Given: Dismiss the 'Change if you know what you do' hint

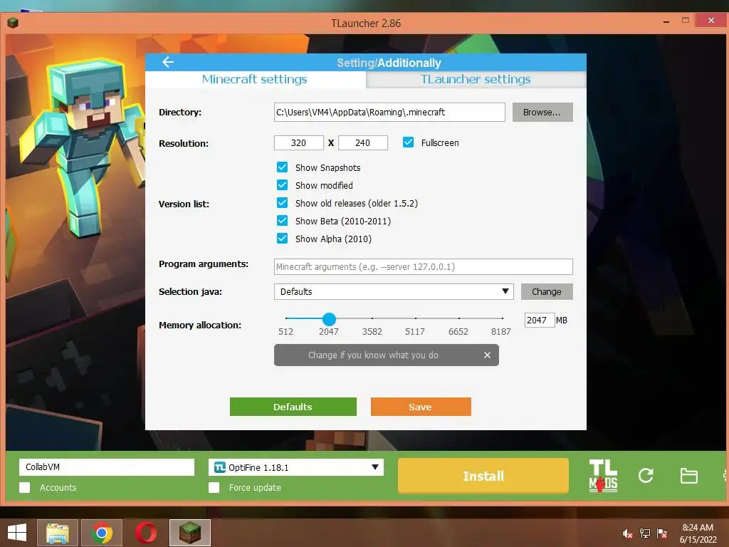Looking at the screenshot, I should click(x=487, y=355).
